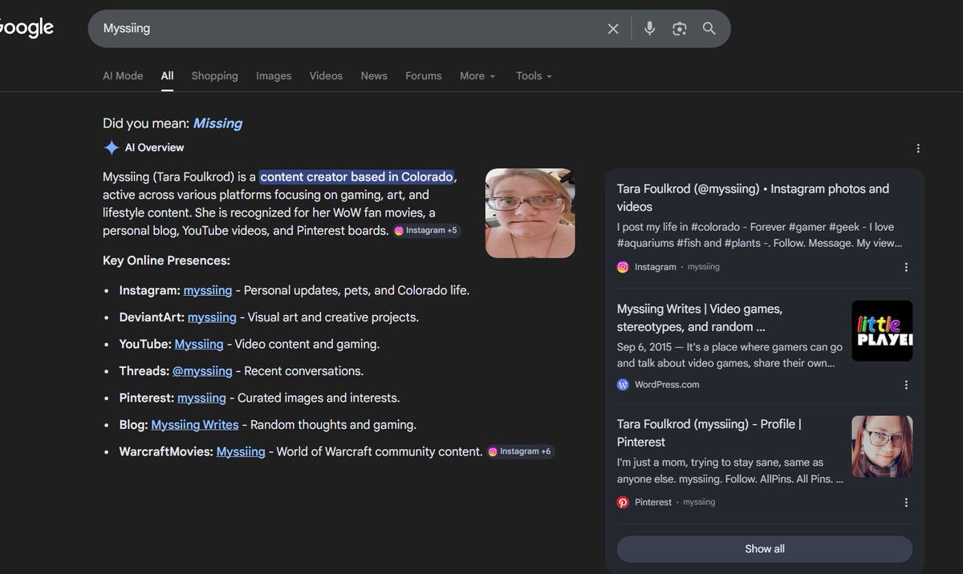Click the Instagram +5 source chip
963x574 pixels.
427,231
